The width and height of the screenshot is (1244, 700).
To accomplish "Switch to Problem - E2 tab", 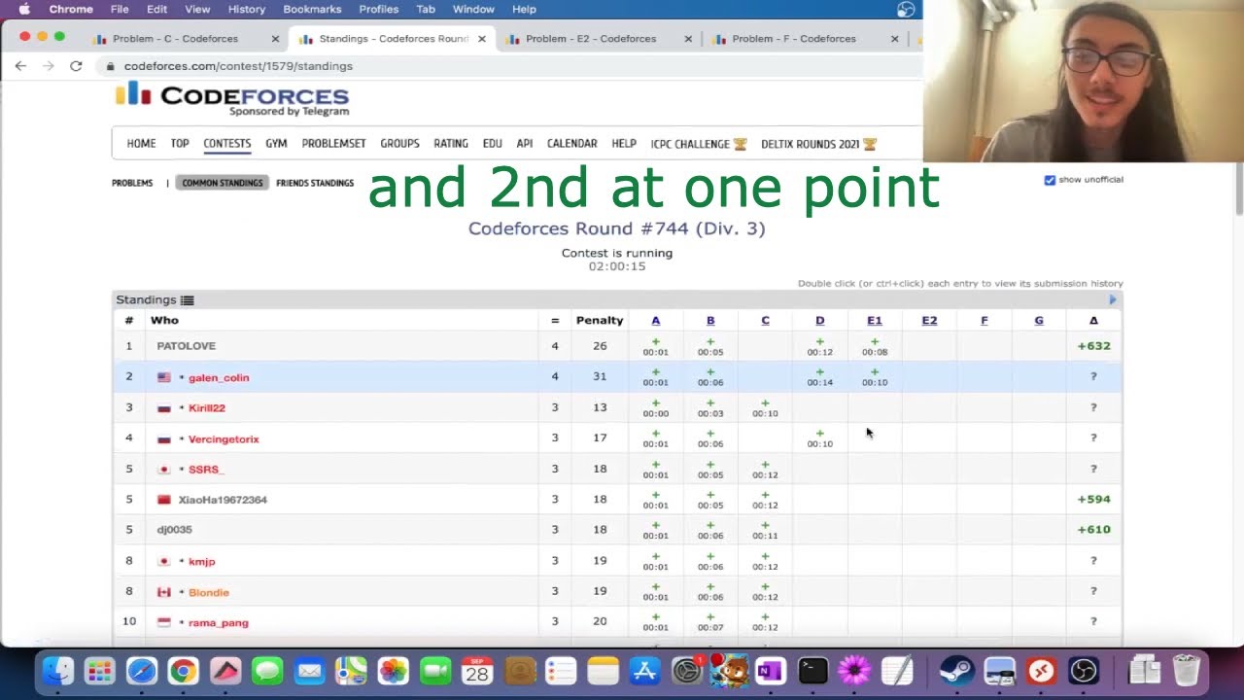I will [x=598, y=39].
